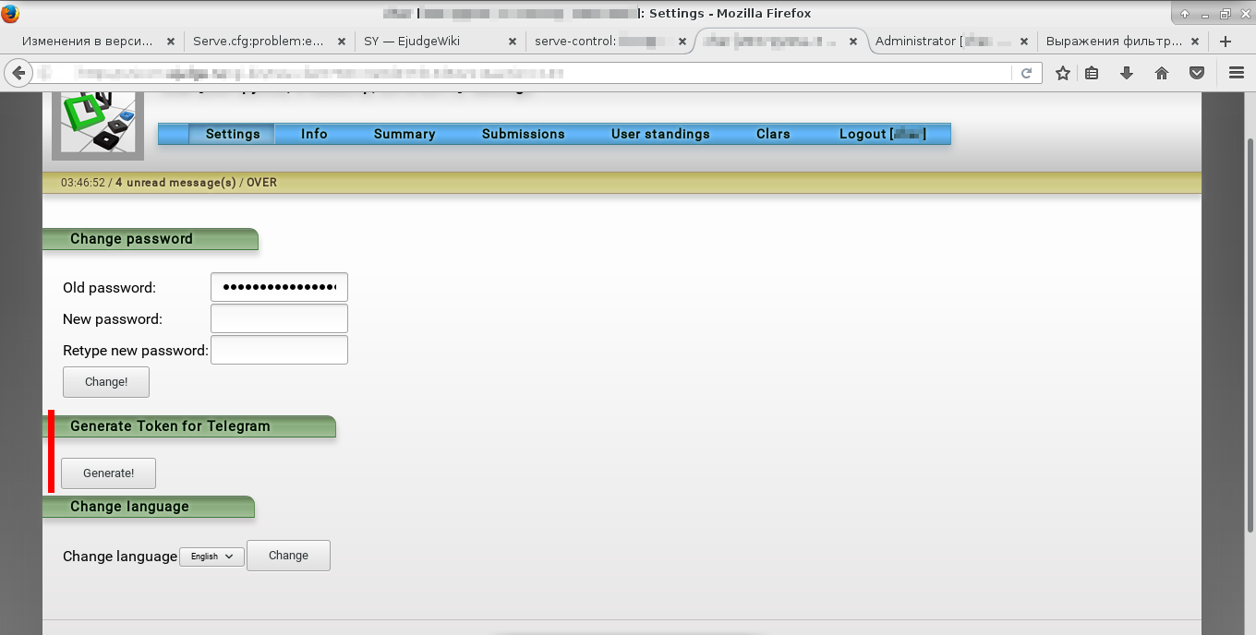Open a new tab with plus button
This screenshot has height=635, width=1256.
pos(1226,42)
